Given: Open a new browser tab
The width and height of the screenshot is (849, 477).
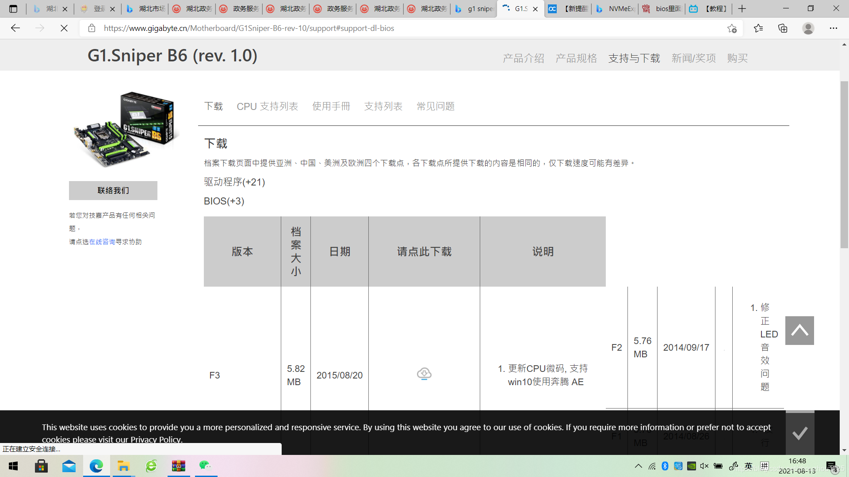Looking at the screenshot, I should point(742,9).
